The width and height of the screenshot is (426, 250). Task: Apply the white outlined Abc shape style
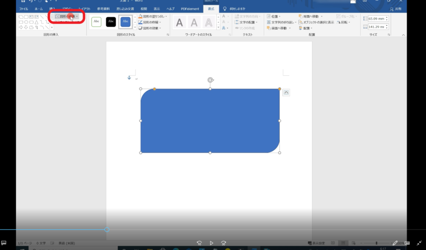(96, 22)
